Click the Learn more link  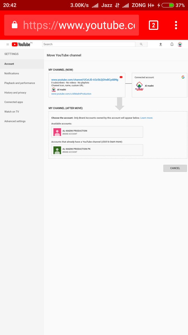[x=147, y=118]
